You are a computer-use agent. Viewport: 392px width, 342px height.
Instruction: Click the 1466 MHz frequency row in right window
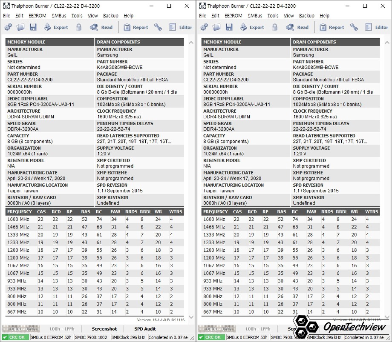[x=291, y=227]
